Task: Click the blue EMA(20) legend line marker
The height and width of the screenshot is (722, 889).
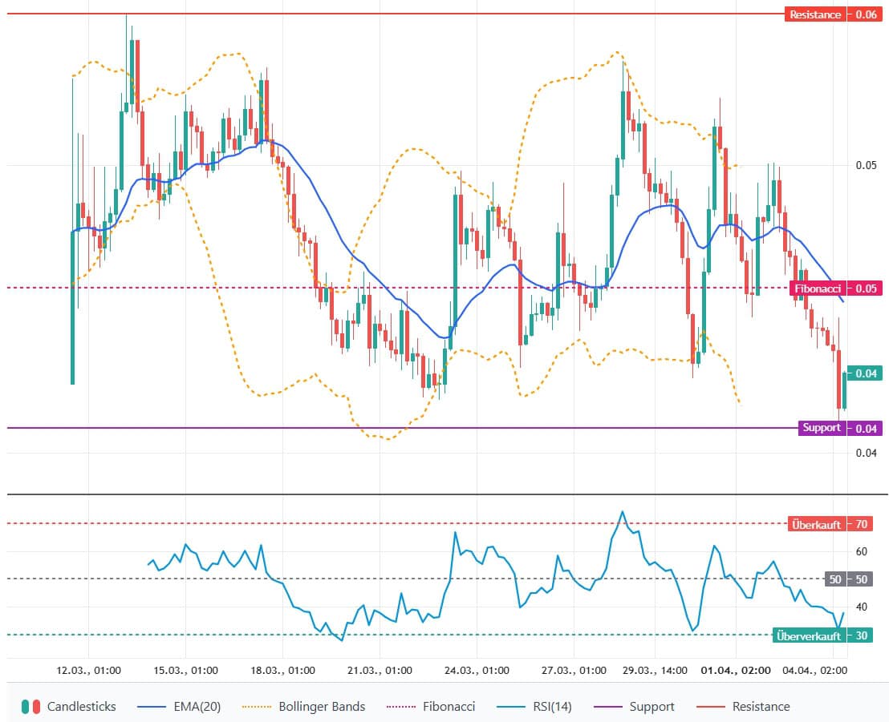Action: pyautogui.click(x=153, y=706)
